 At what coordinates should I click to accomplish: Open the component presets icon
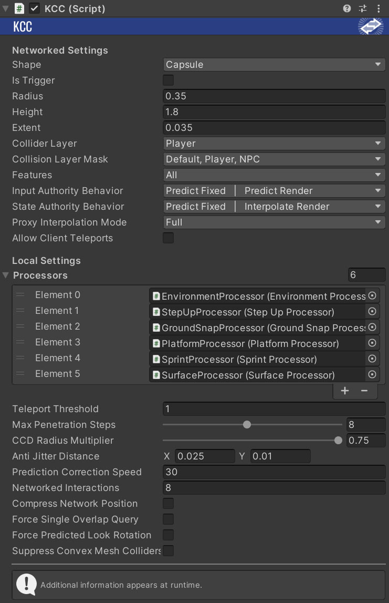click(x=363, y=8)
